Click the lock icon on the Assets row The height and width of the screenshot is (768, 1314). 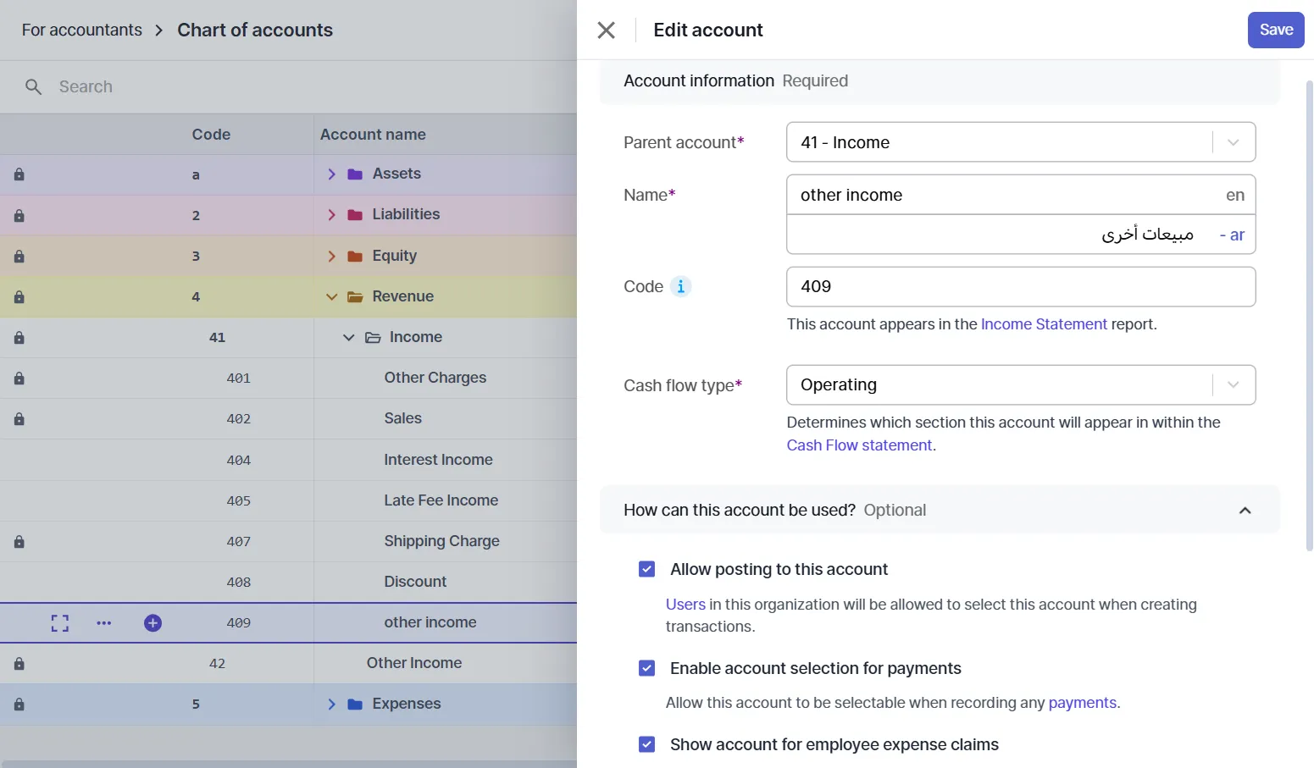point(19,174)
